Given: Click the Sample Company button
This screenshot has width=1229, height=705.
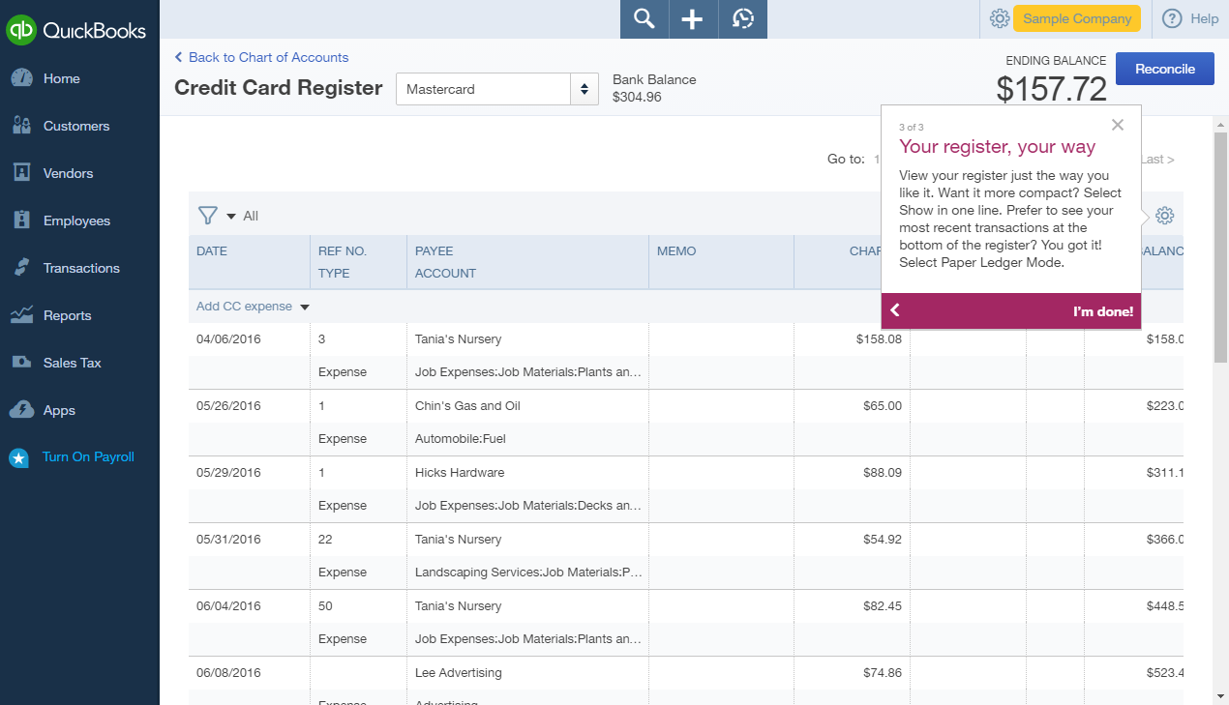Looking at the screenshot, I should (x=1077, y=18).
